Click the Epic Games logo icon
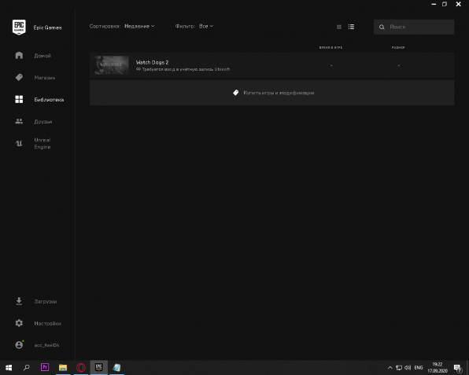The width and height of the screenshot is (469, 375). [19, 28]
